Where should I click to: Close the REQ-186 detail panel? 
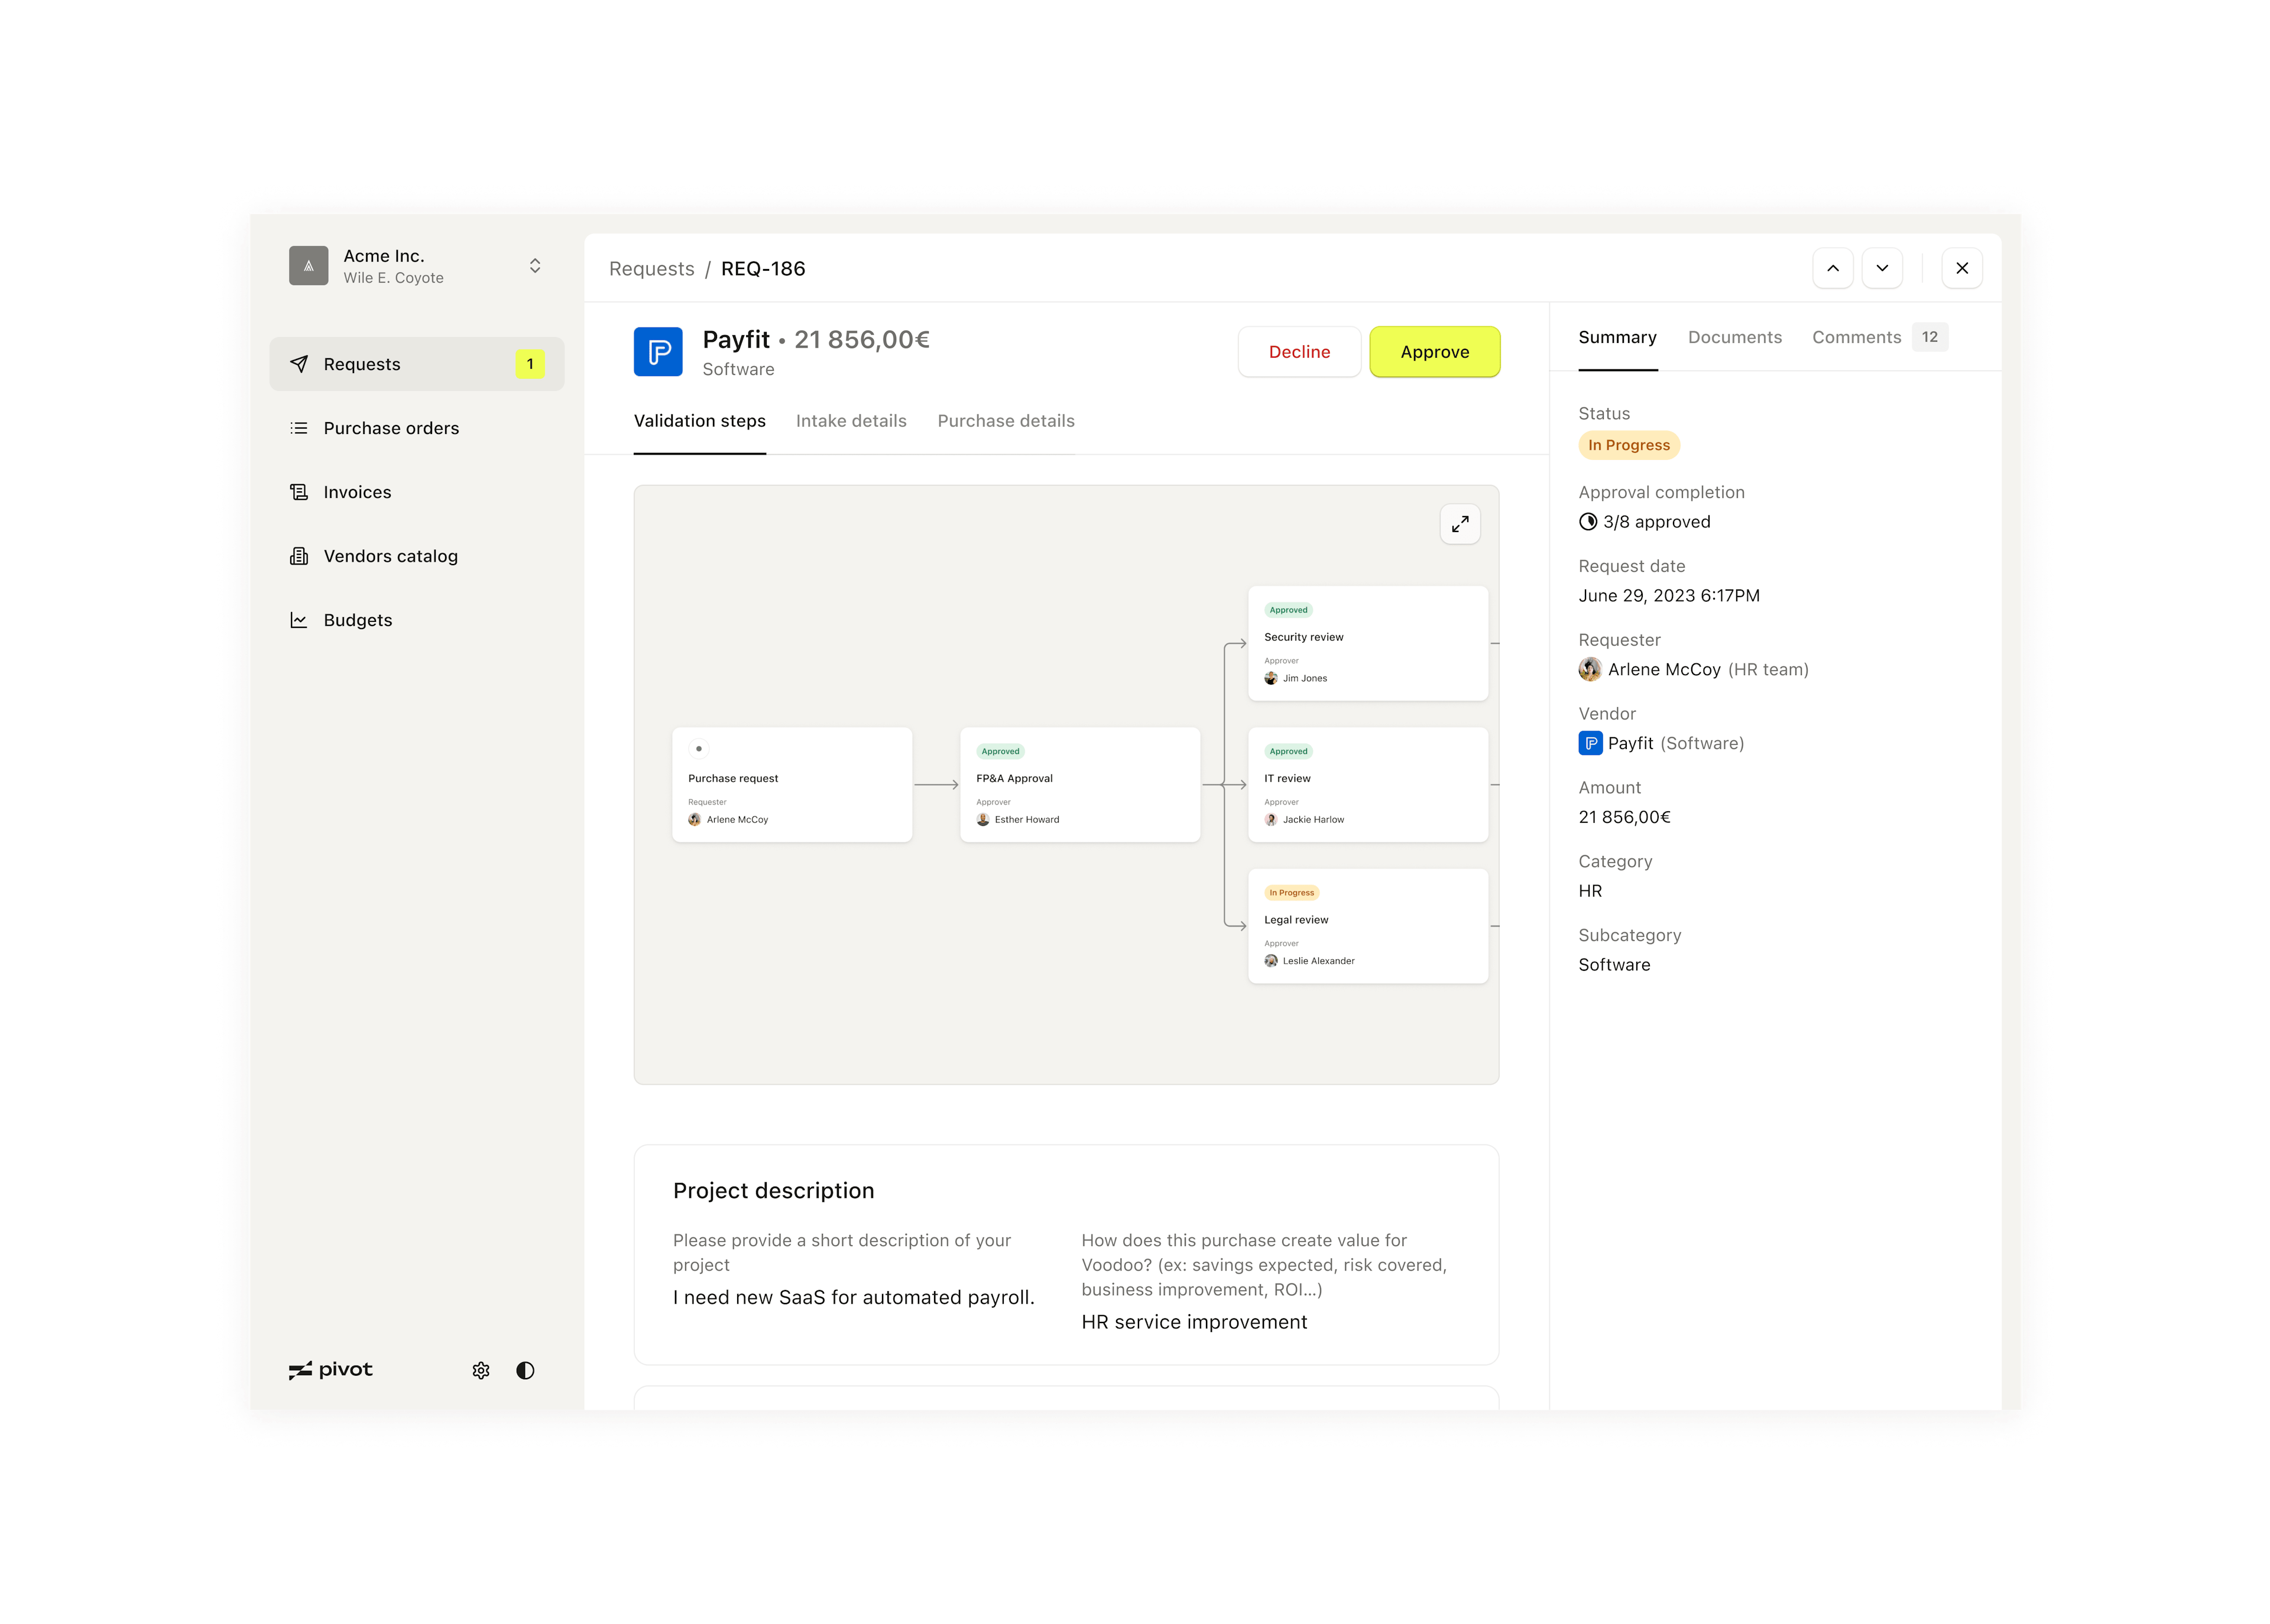coord(1962,268)
